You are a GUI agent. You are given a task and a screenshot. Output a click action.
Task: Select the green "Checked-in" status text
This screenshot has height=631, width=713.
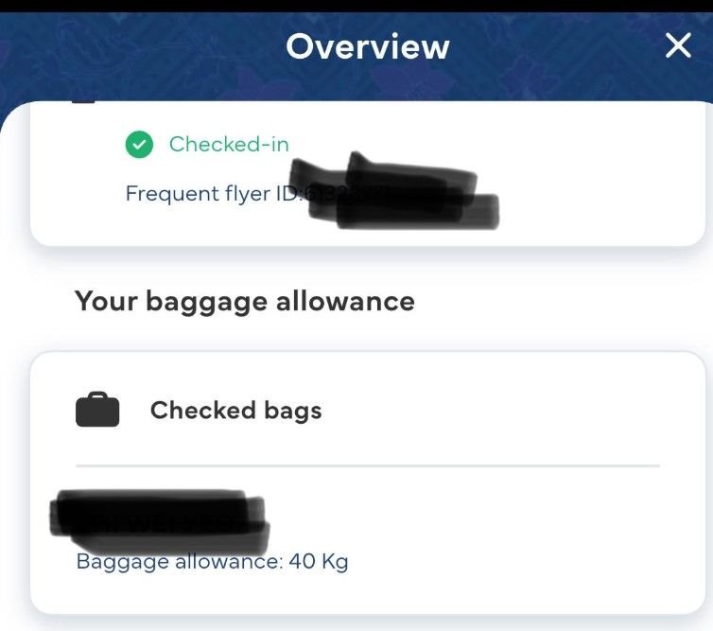click(x=229, y=145)
